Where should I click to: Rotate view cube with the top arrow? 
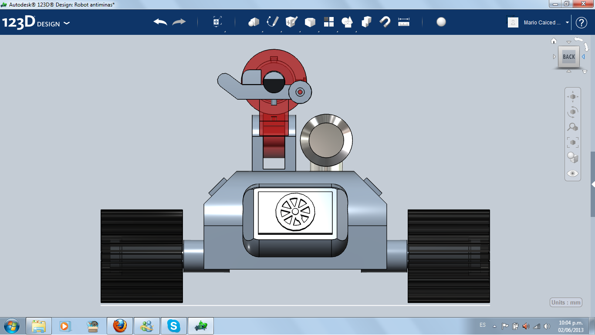[569, 42]
